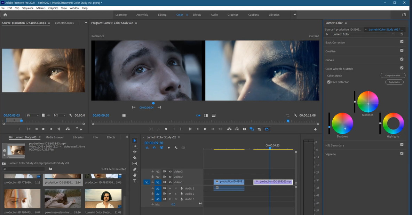Open Lumetri Scopes tab
The image size is (412, 215).
[64, 23]
